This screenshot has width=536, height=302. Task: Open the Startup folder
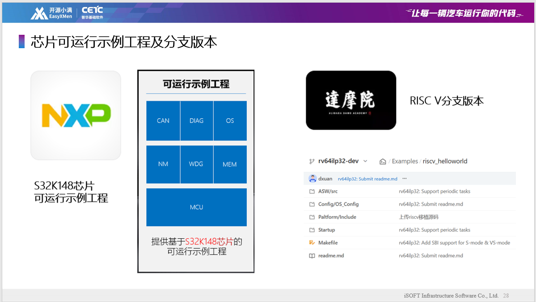coord(326,230)
